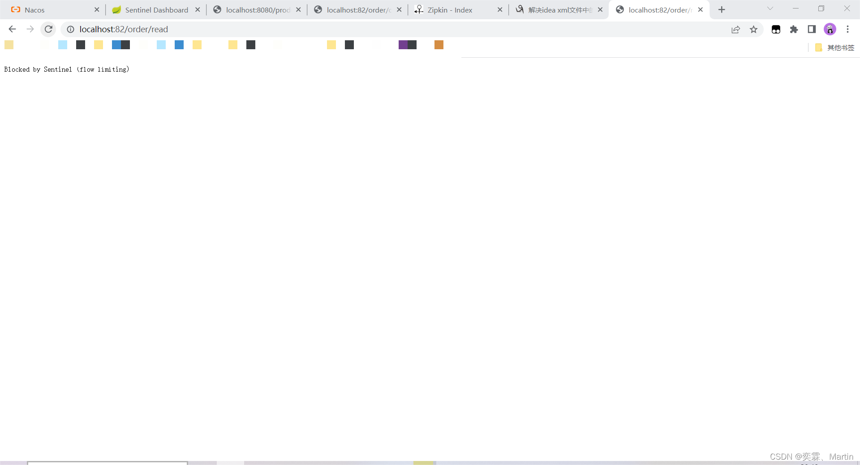Reload the current page
This screenshot has height=465, width=860.
click(x=48, y=29)
